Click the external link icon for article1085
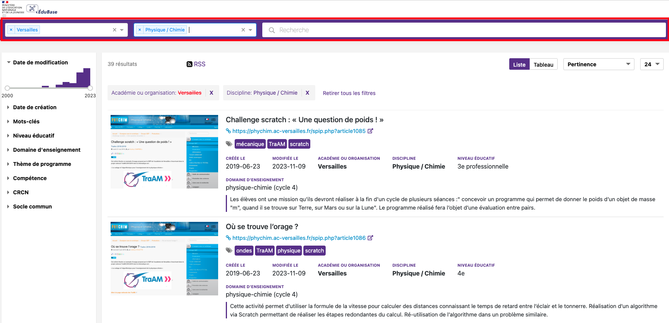 pyautogui.click(x=370, y=131)
